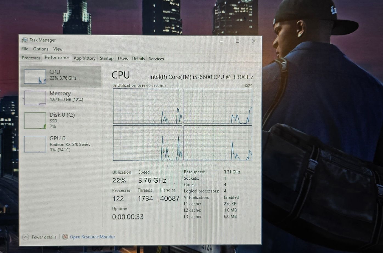This screenshot has height=253, width=383.
Task: Switch to the Services tab
Action: tap(156, 59)
